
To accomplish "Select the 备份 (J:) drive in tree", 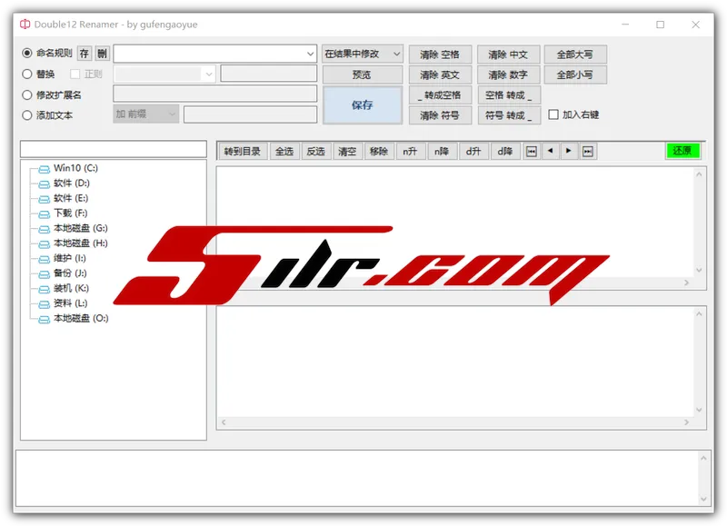I will [69, 273].
